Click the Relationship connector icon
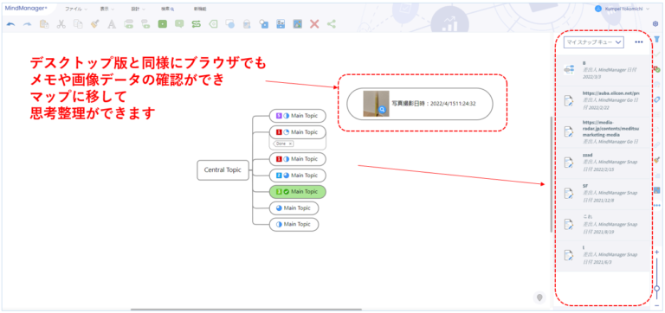The width and height of the screenshot is (665, 313). coord(196,24)
